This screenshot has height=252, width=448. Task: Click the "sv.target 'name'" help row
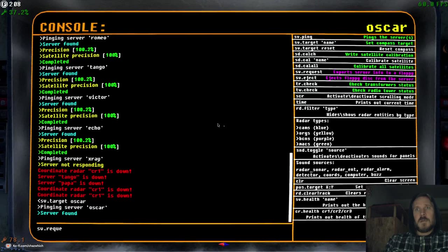(x=354, y=43)
